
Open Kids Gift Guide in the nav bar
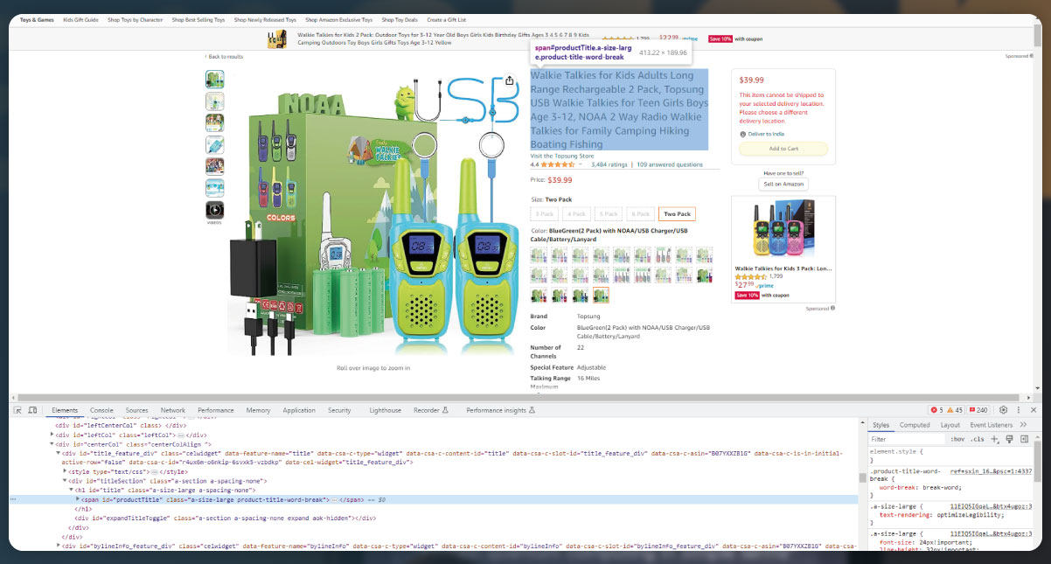80,19
